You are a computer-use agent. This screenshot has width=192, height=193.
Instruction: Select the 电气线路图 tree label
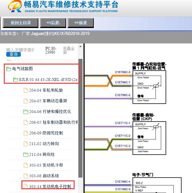[x=22, y=69]
